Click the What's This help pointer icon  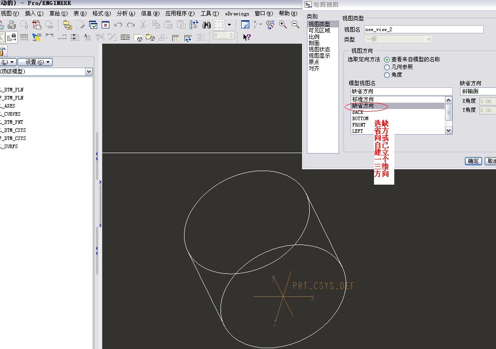coord(247,37)
